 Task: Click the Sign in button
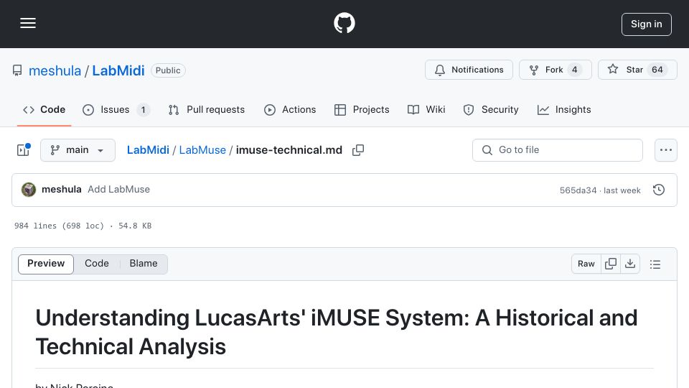647,24
